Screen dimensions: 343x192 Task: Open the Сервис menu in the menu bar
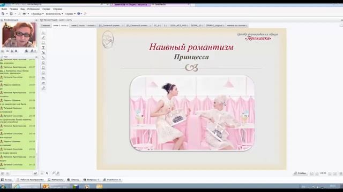[x=46, y=9]
